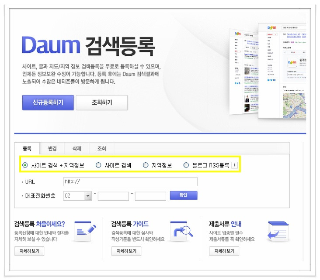This screenshot has width=320, height=280.
Task: Click the 검색등록 처음이세요? heading
Action: 39,224
